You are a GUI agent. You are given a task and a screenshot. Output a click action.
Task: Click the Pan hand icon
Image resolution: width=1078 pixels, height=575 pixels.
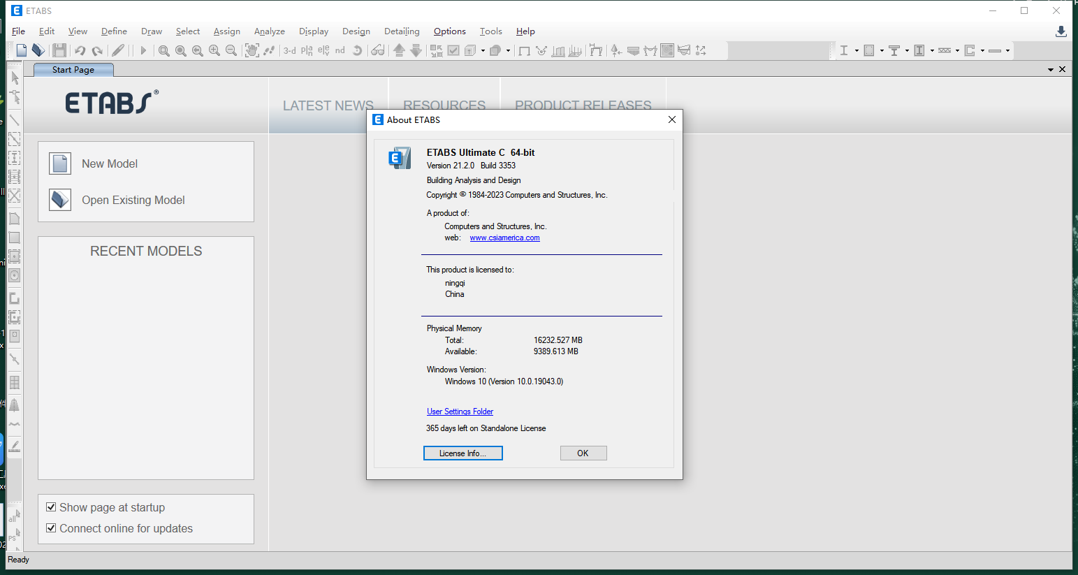[252, 50]
